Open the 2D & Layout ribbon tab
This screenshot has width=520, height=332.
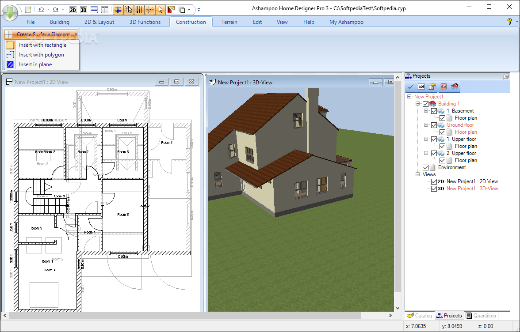point(99,22)
